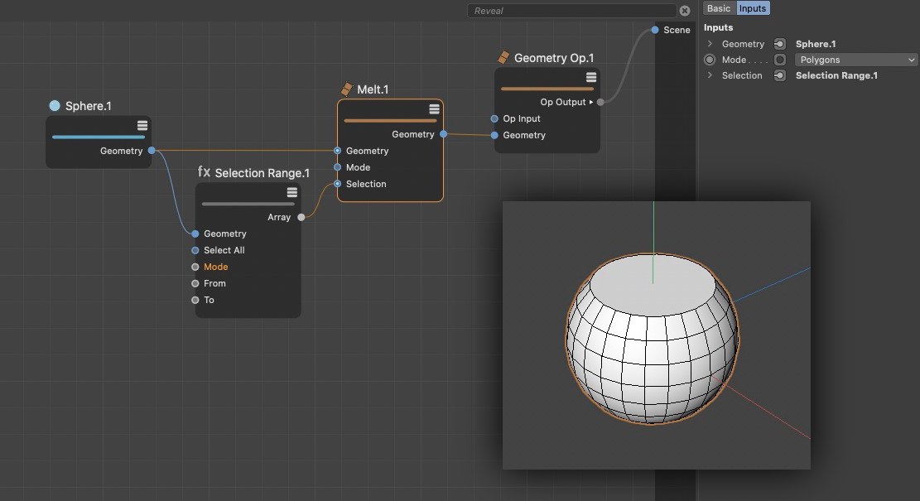This screenshot has width=920, height=501.
Task: Click the Mode port connection icon in Inputs
Action: pos(780,60)
